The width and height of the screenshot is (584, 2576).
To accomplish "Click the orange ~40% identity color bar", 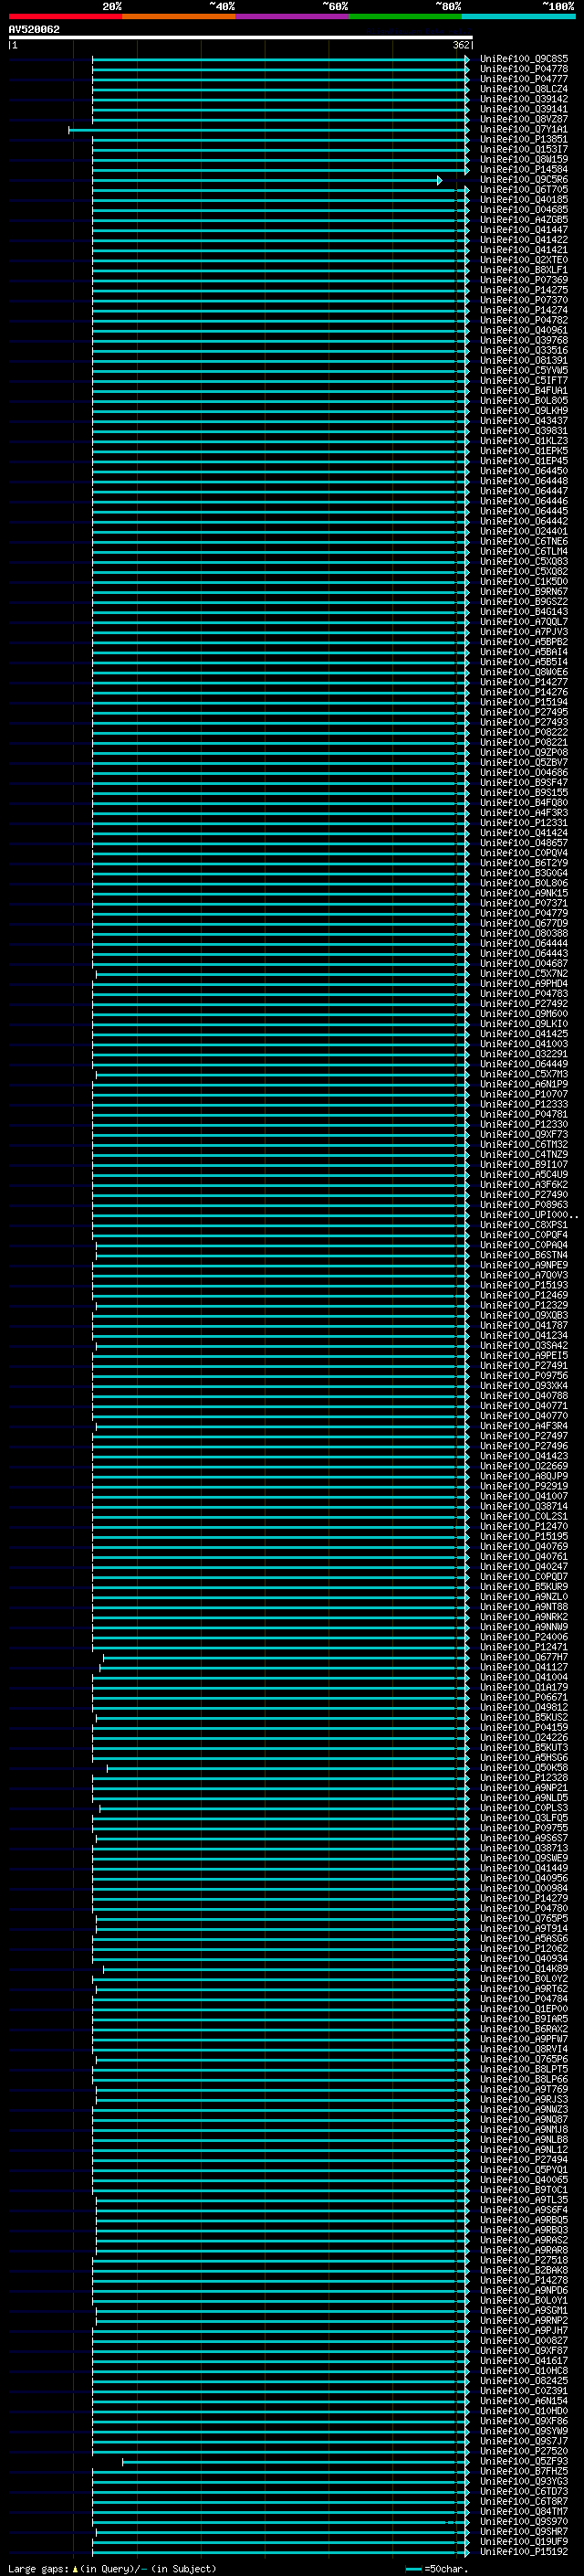I will coord(179,16).
